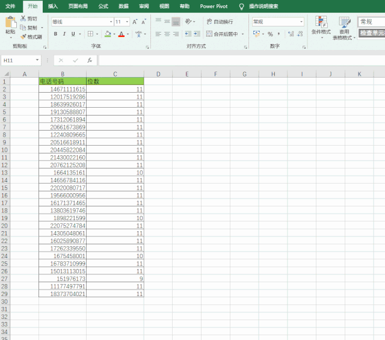Switch to the Insert (插入) tab

(x=53, y=6)
